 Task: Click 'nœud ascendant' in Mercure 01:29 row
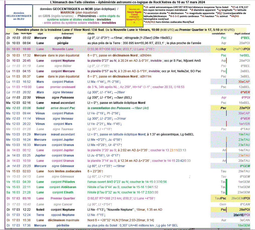pos(63,134)
